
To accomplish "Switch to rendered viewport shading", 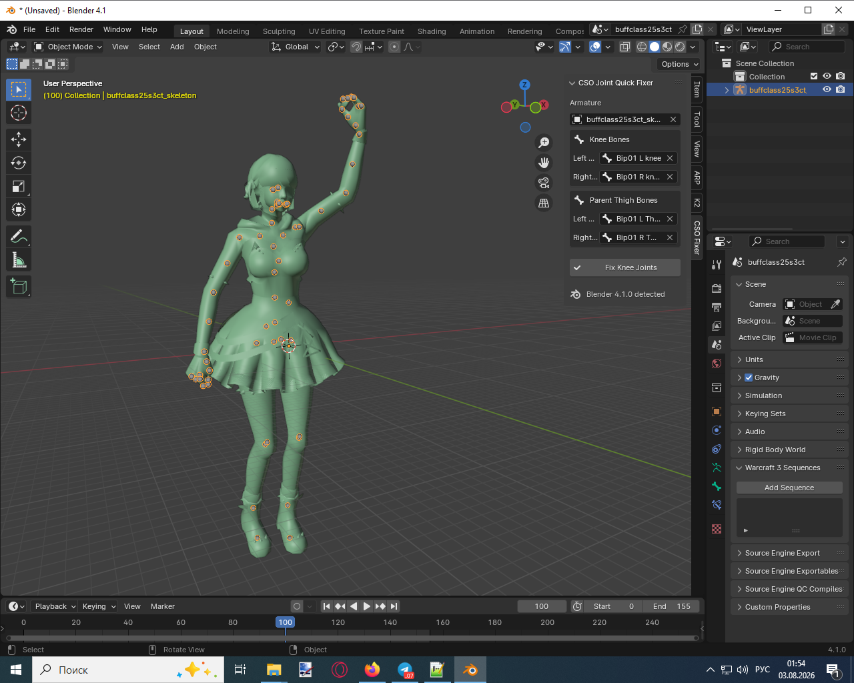I will (x=680, y=47).
